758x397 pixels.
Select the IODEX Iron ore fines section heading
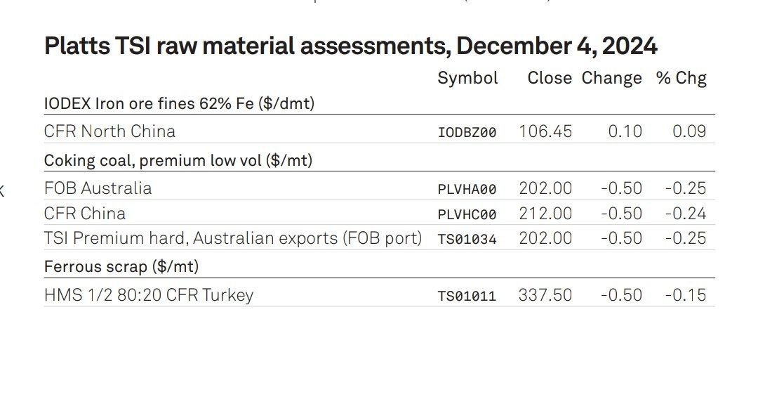(180, 103)
